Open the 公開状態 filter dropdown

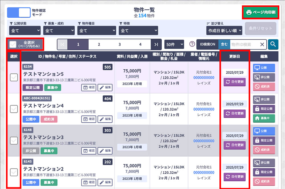click(25, 30)
